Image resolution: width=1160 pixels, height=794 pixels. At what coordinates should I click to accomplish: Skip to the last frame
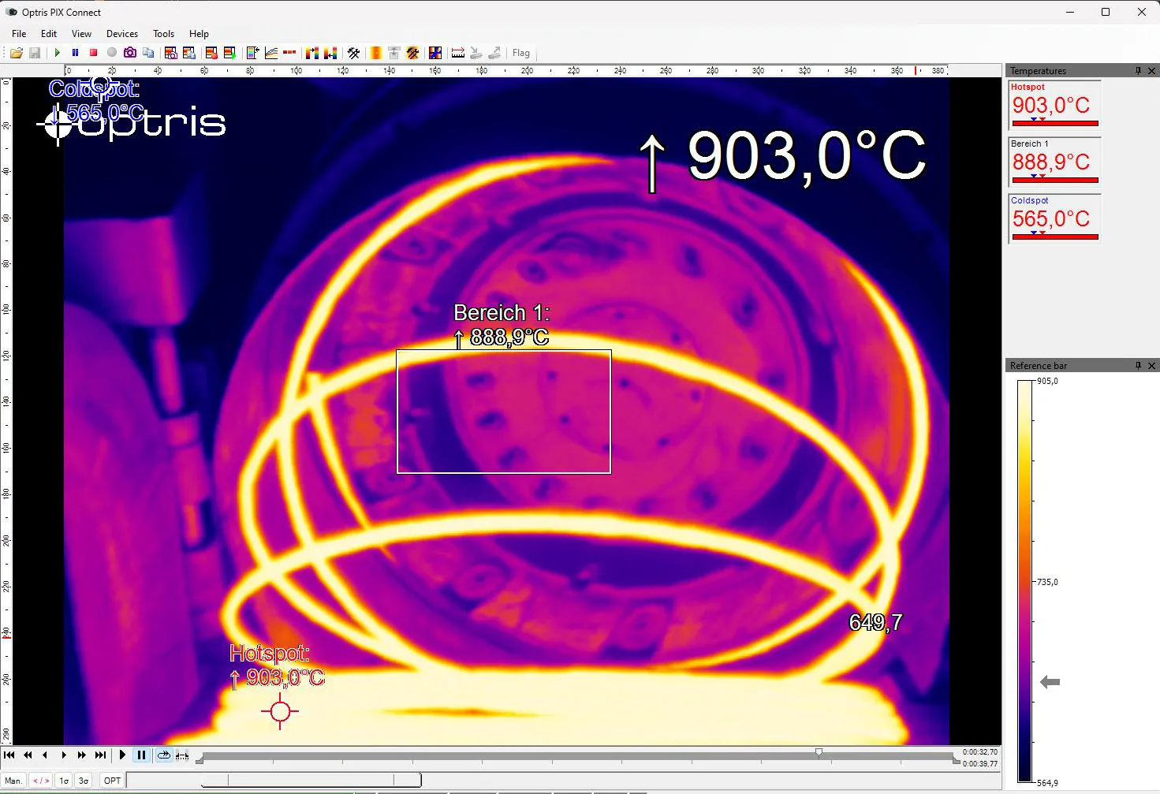[x=100, y=755]
